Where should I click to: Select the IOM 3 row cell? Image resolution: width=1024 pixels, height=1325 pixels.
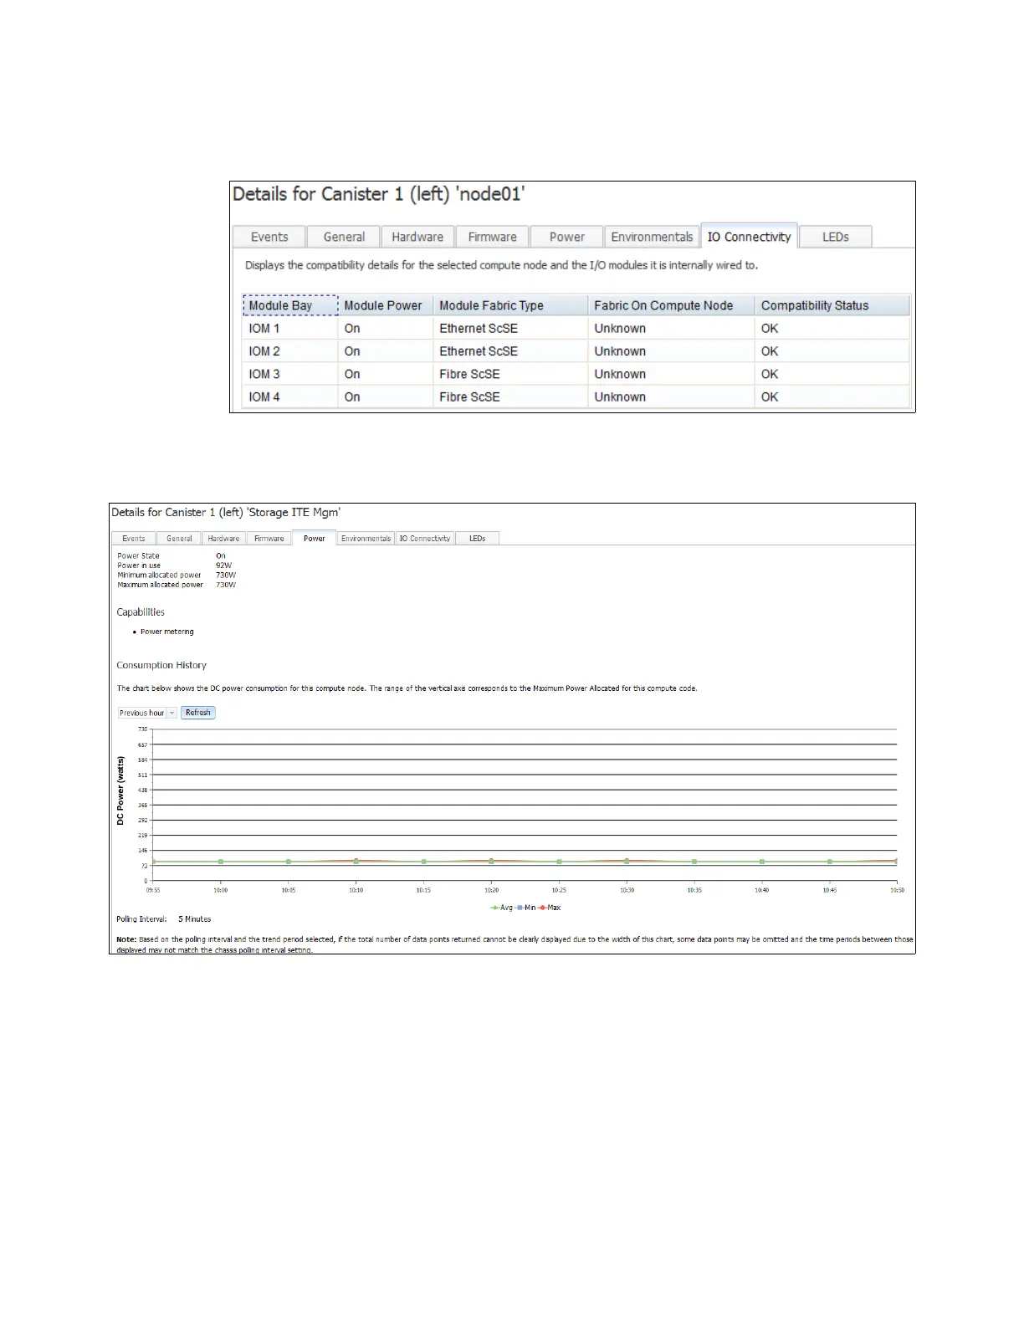[290, 374]
